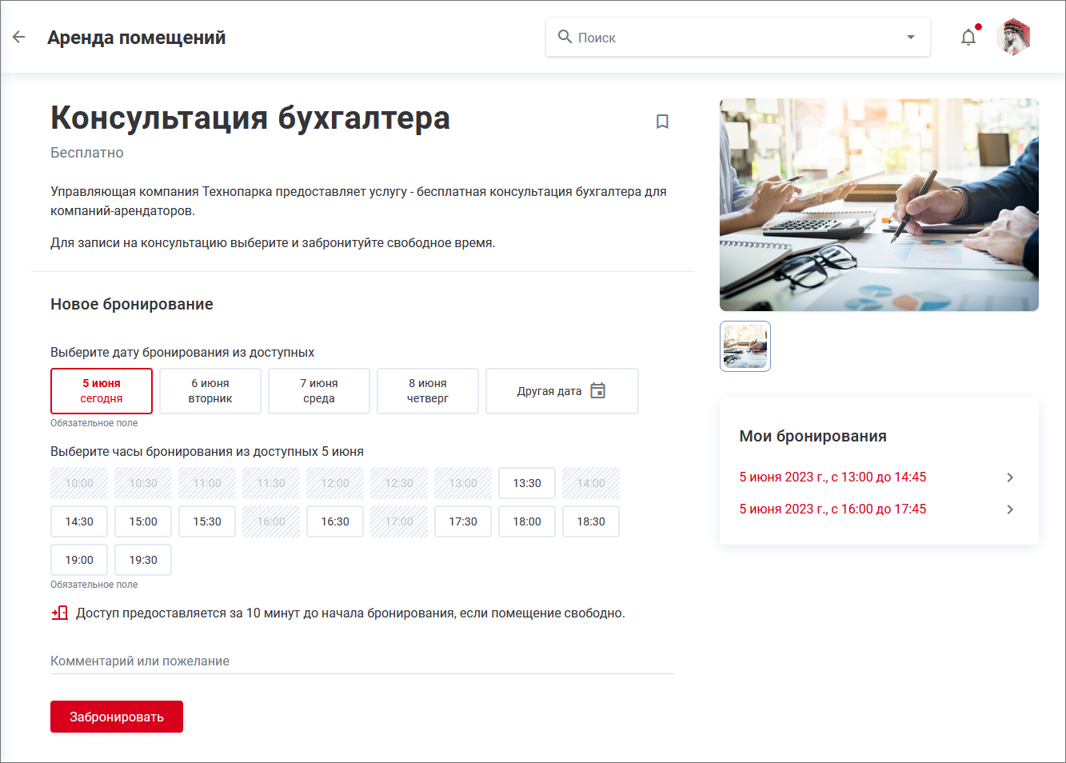Choose the 18:30 time slot

pyautogui.click(x=590, y=521)
